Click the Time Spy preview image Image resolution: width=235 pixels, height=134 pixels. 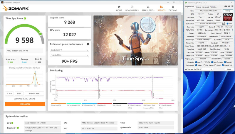click(x=136, y=40)
